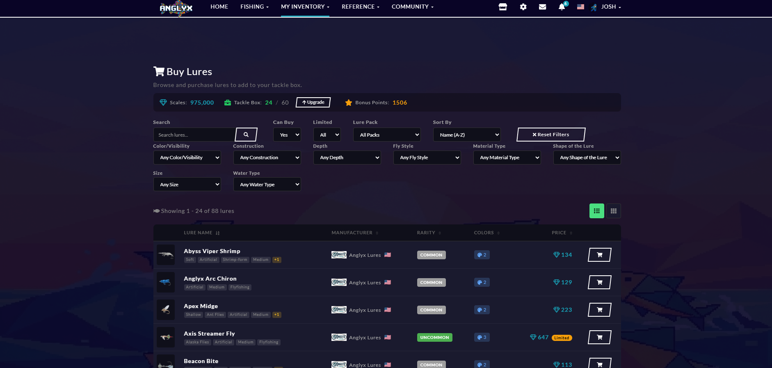Switch to list view layout
The height and width of the screenshot is (368, 772).
596,211
